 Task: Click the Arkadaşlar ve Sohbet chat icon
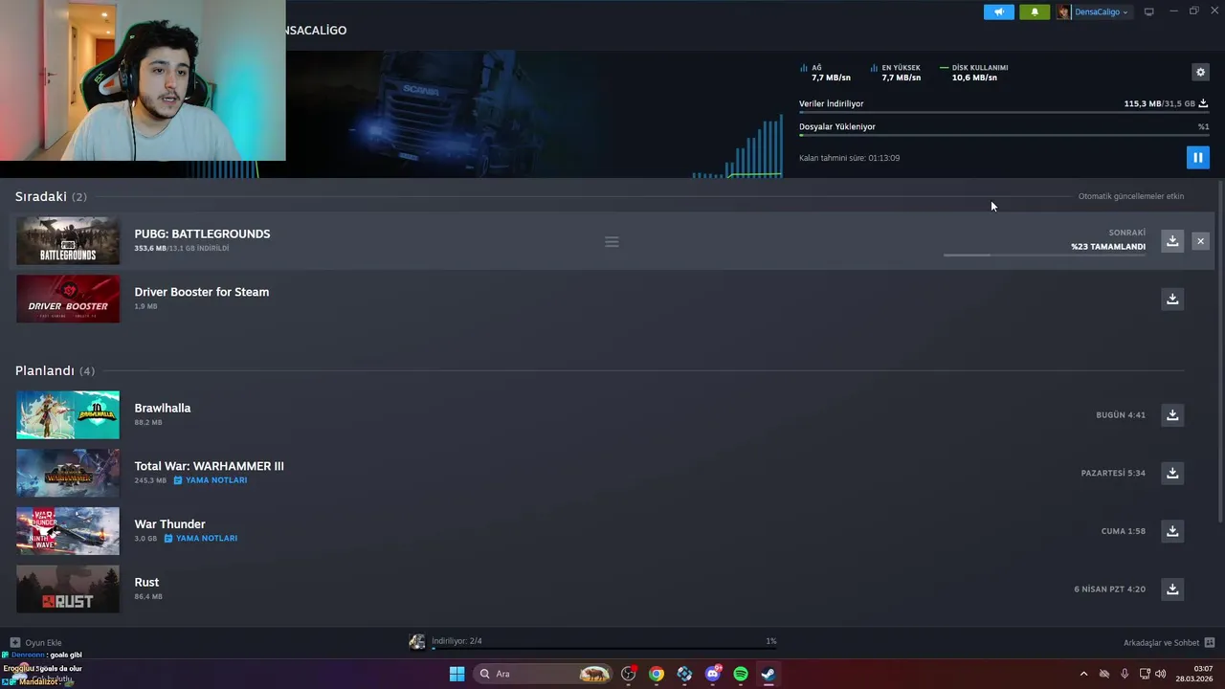pyautogui.click(x=1210, y=643)
